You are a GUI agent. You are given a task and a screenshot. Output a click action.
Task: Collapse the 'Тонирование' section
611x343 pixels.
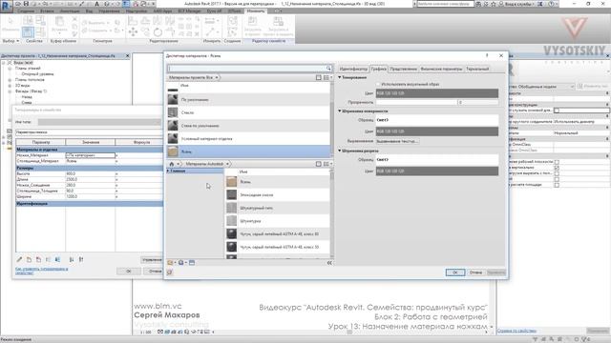click(x=340, y=77)
